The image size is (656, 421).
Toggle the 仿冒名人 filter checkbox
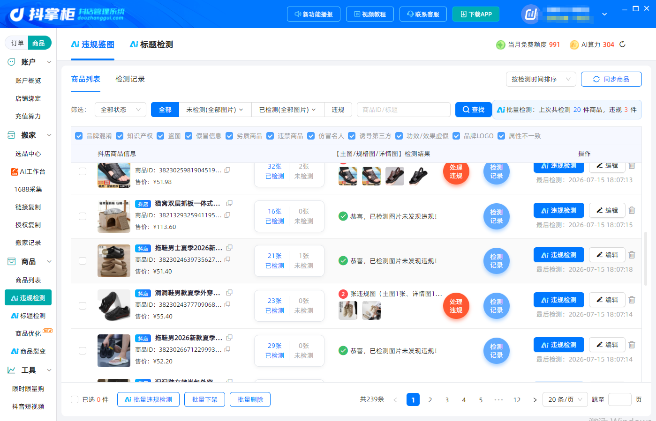point(311,136)
